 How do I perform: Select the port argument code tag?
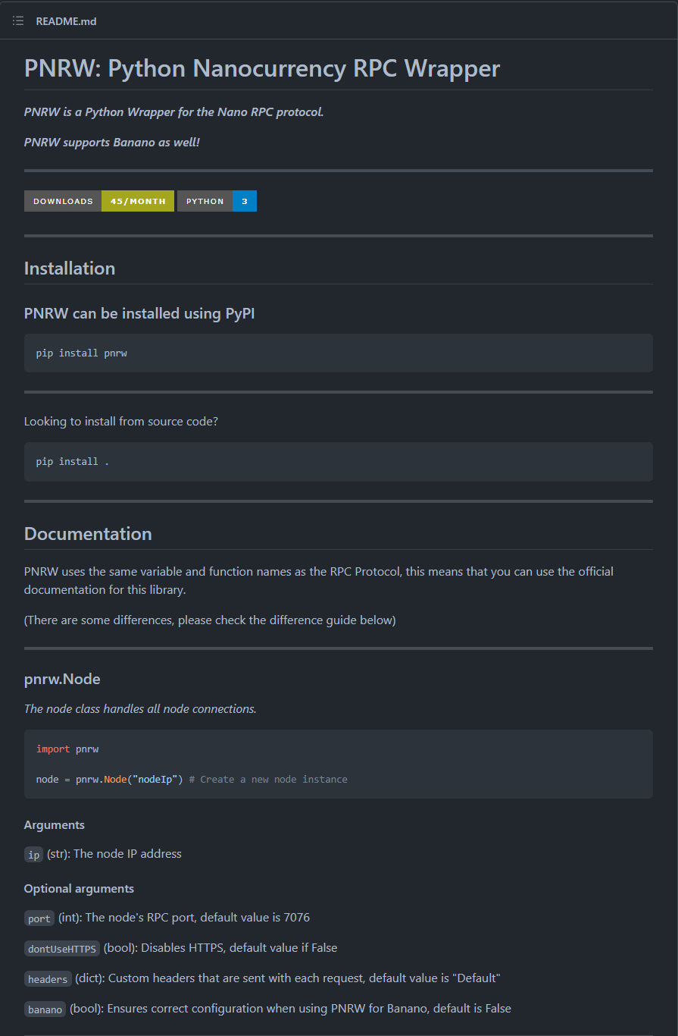click(39, 918)
